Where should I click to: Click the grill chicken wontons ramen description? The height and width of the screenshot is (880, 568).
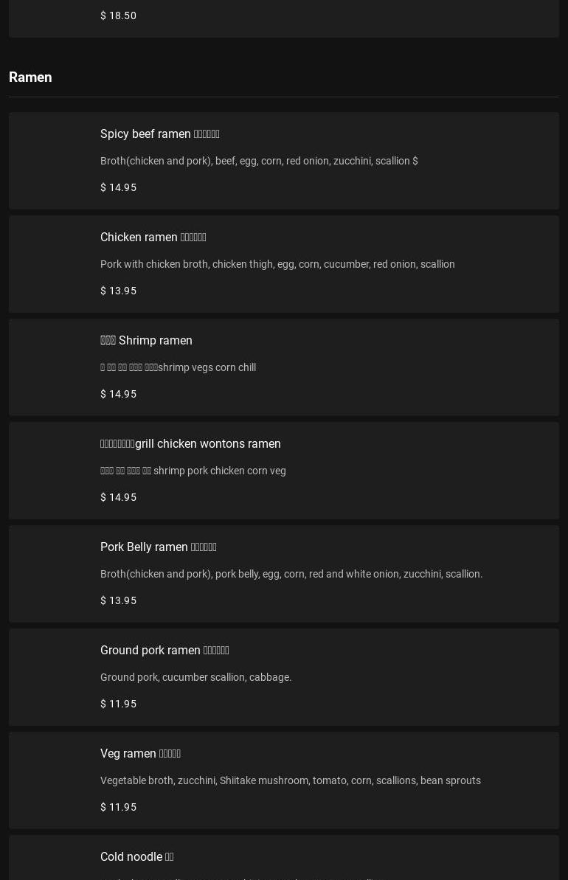pos(193,471)
